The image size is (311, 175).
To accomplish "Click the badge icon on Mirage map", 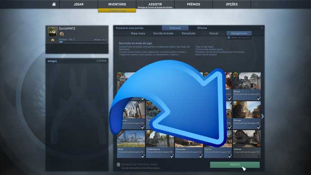I will tap(235, 103).
